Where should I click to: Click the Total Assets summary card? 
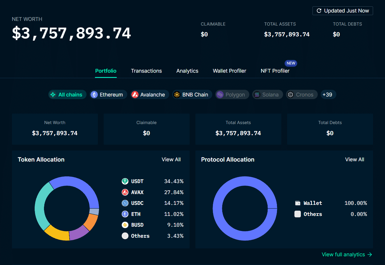click(238, 129)
